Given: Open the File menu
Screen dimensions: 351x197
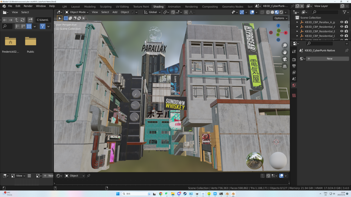Looking at the screenshot, I should [x=10, y=6].
